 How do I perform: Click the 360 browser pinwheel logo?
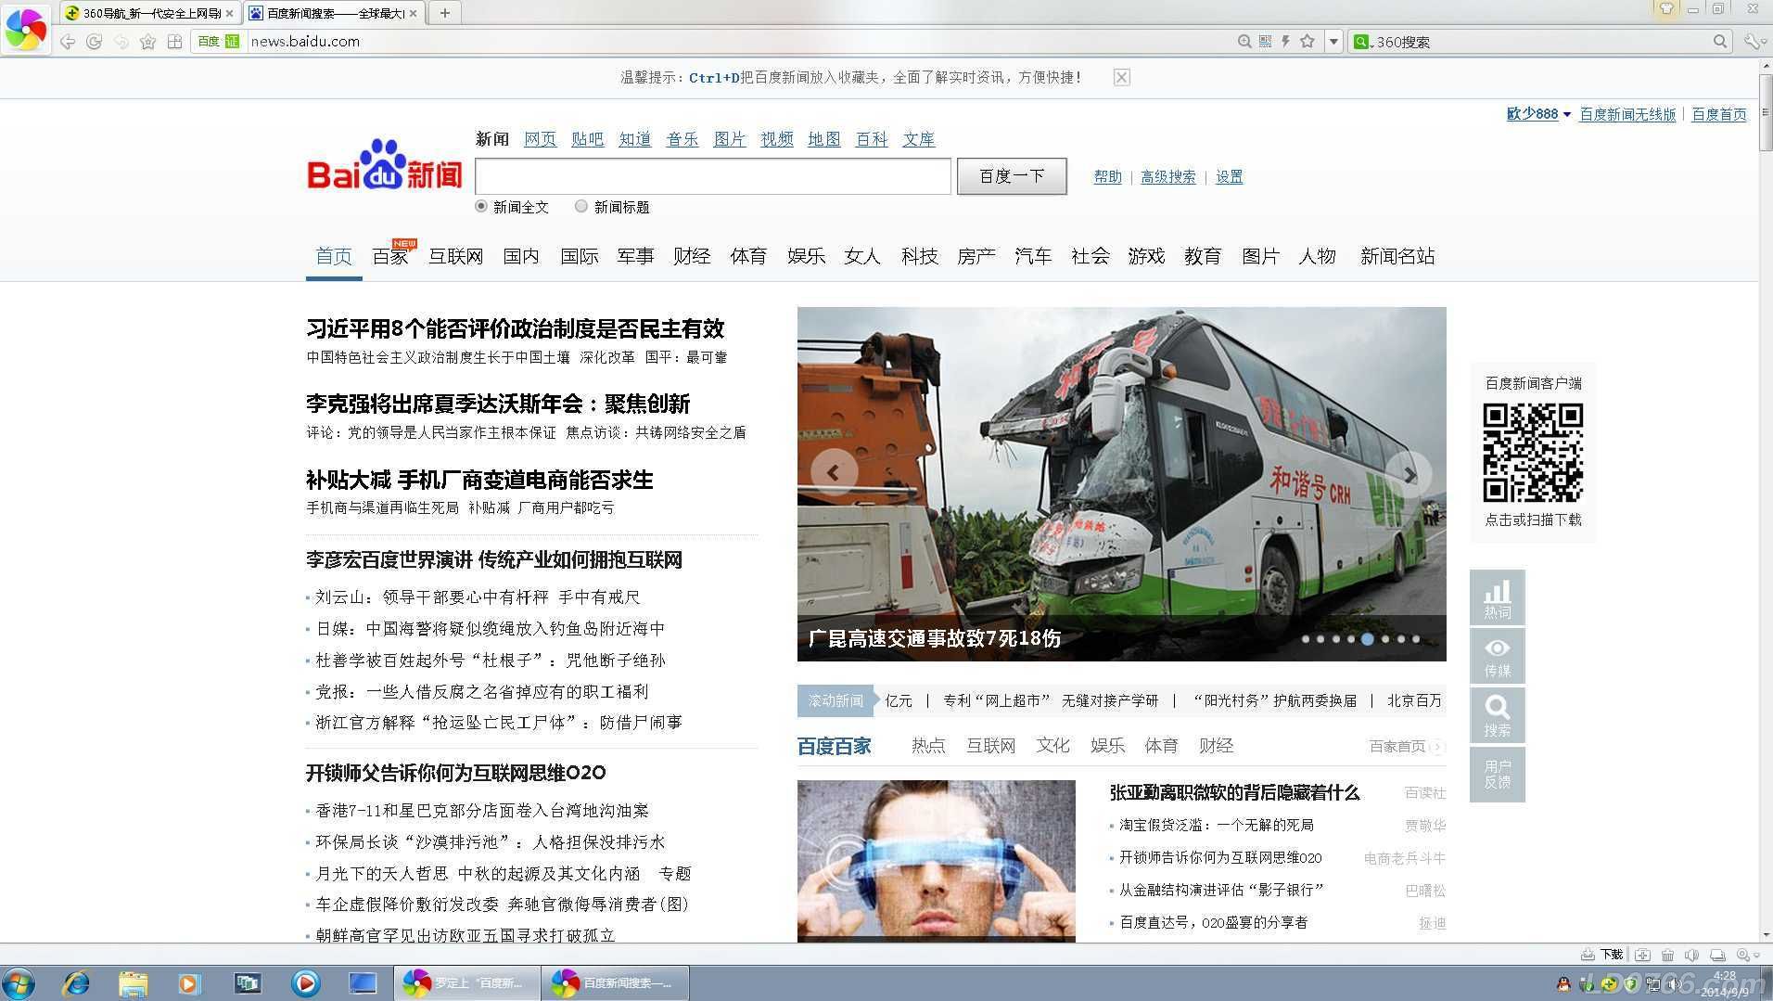26,29
